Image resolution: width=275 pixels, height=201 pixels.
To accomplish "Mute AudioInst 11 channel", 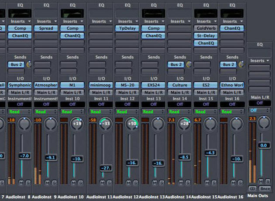I will (102, 183).
